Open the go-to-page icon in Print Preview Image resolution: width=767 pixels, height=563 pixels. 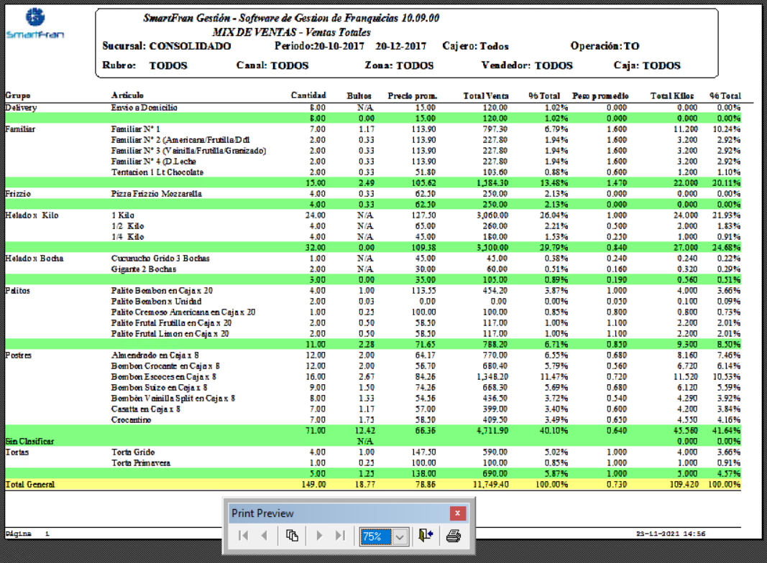(x=292, y=536)
